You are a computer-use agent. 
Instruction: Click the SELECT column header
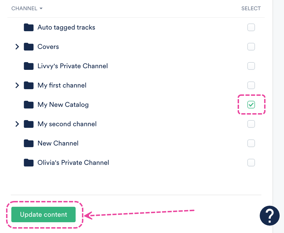251,9
